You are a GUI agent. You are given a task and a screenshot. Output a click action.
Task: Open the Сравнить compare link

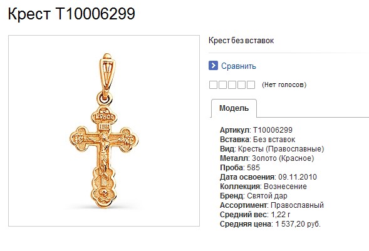(x=239, y=66)
